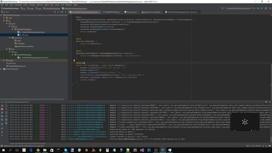
Task: Click the coverage run icon next to debug
Action: tap(261, 8)
